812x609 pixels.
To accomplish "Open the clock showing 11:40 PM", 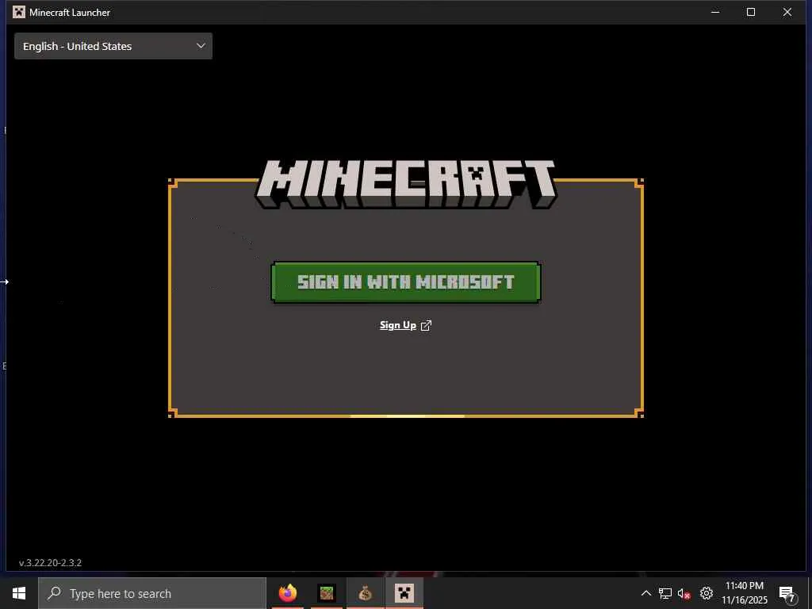I will click(x=745, y=593).
